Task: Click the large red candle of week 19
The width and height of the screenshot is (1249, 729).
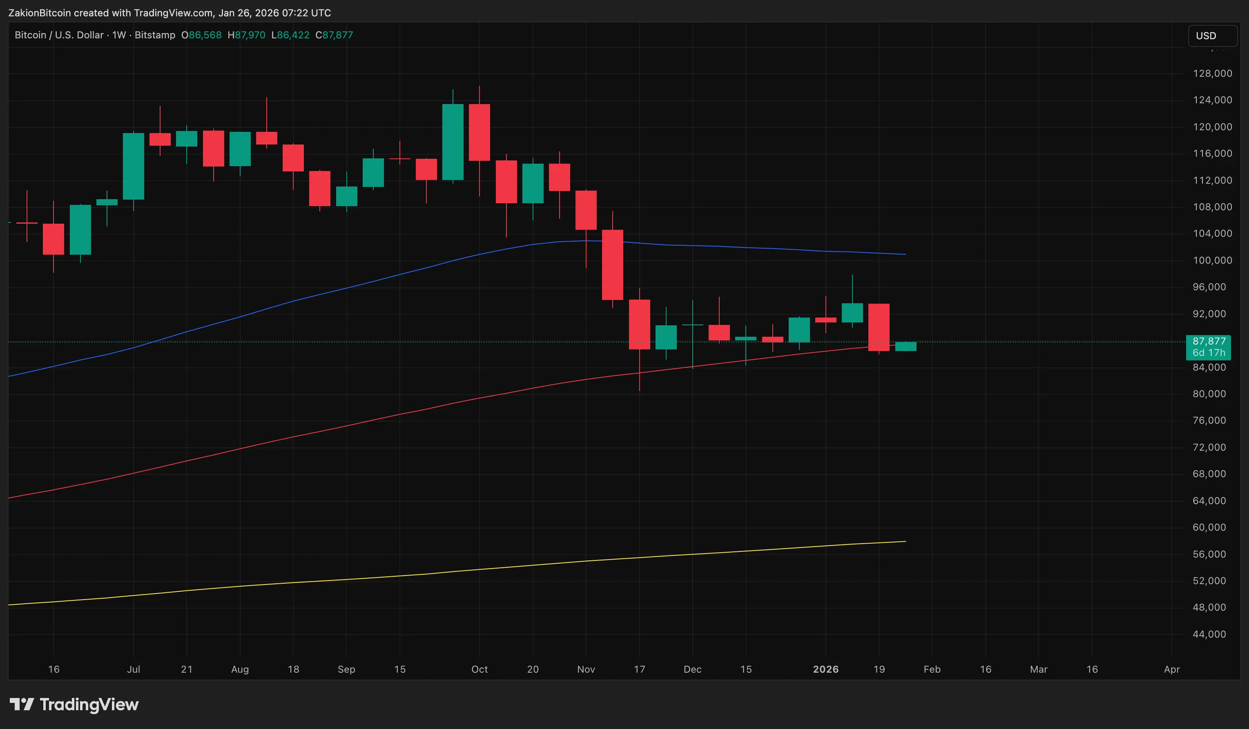Action: pos(879,327)
